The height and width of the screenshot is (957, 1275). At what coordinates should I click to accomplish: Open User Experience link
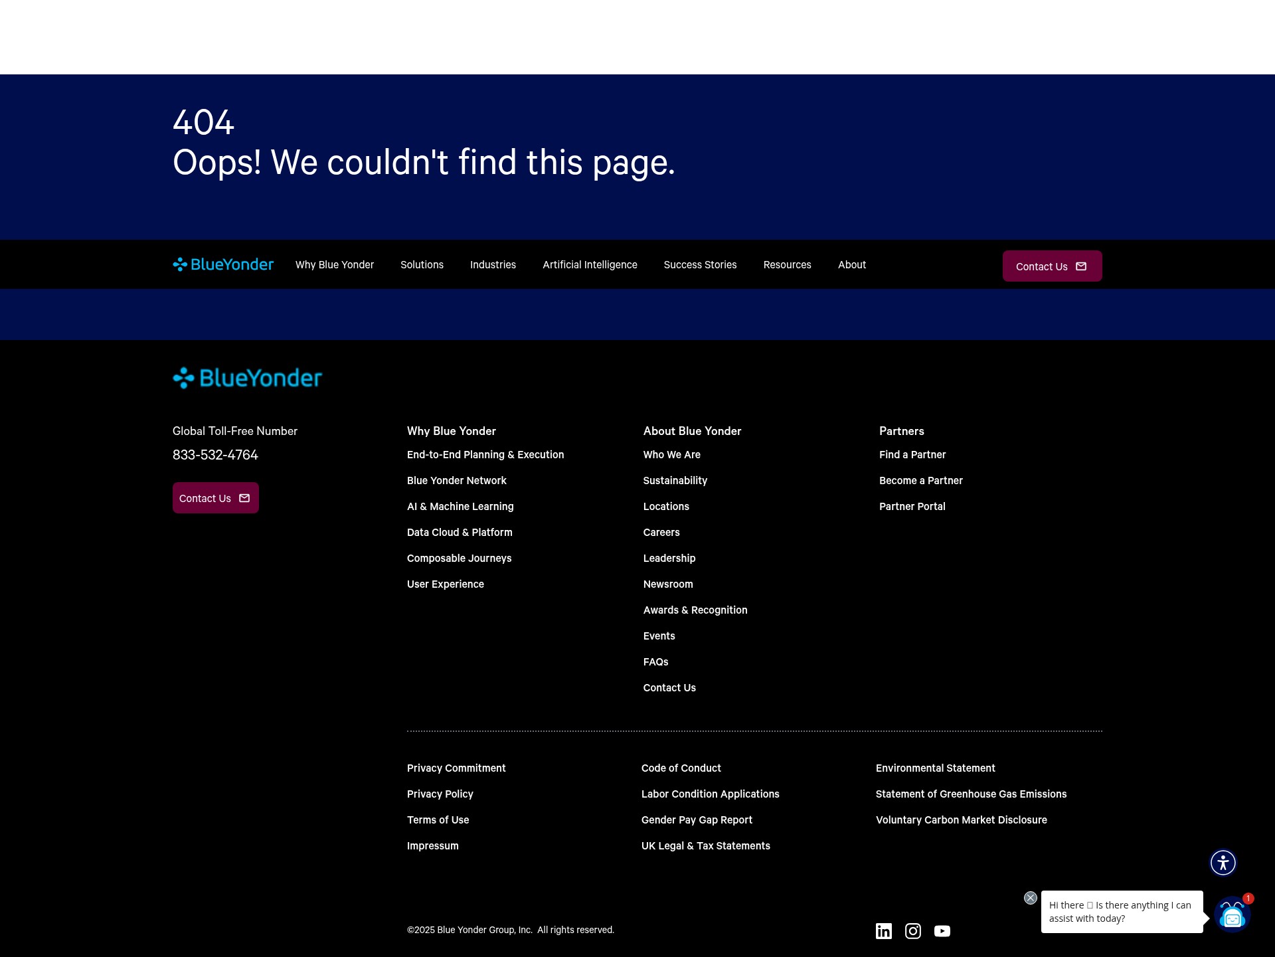click(445, 584)
